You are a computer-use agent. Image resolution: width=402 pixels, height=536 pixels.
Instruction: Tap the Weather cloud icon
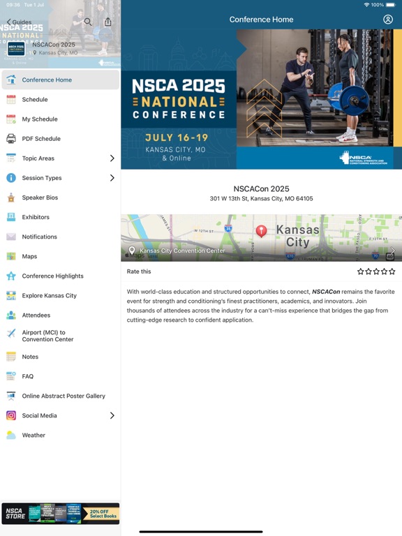(11, 435)
